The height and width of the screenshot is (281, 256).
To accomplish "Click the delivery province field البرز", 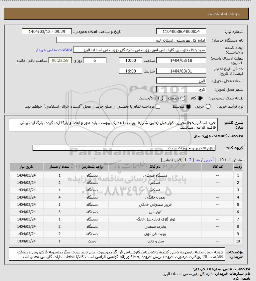I will (x=181, y=81).
